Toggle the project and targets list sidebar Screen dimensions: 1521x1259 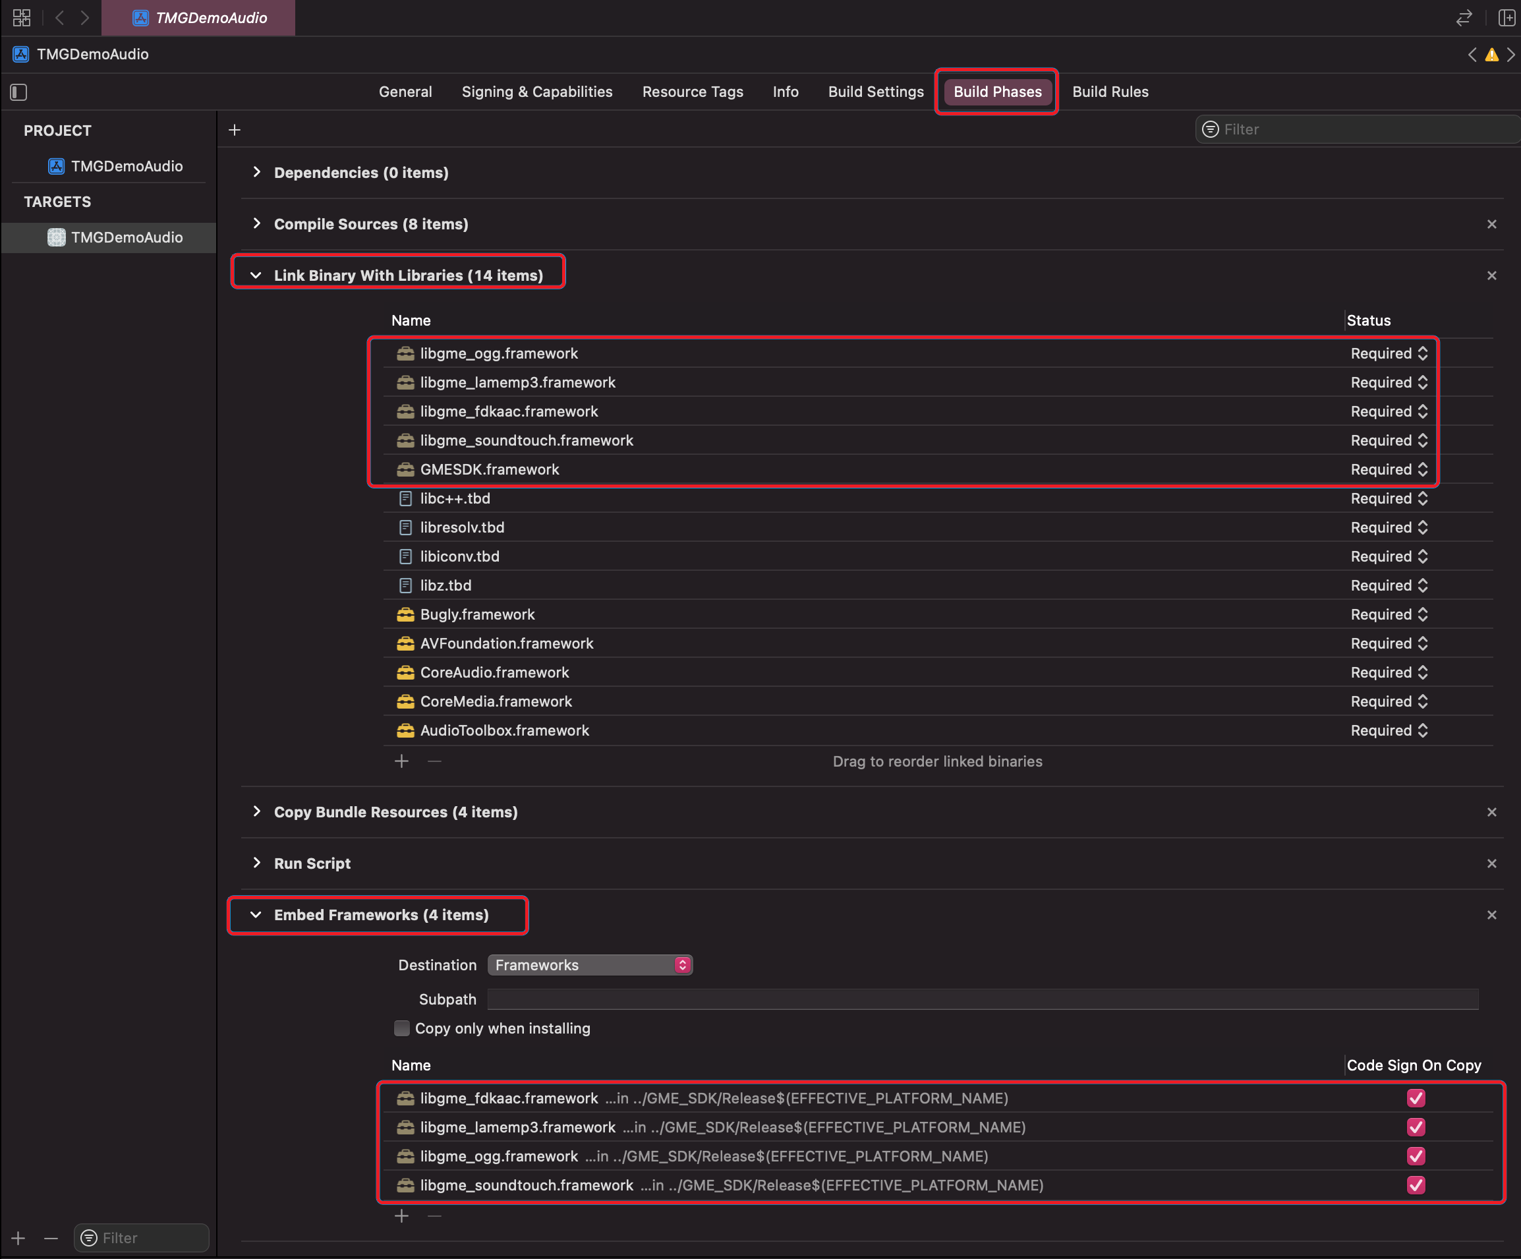tap(19, 92)
